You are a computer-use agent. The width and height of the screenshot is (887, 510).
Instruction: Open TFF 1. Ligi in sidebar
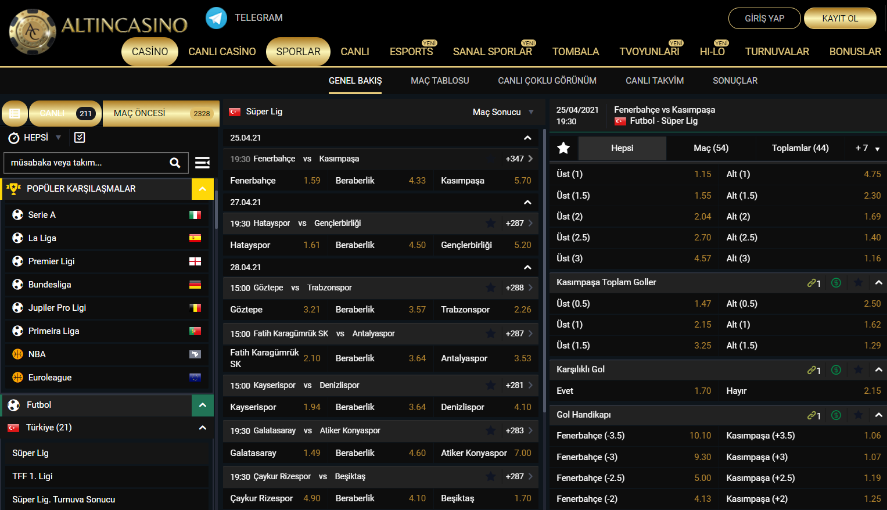(106, 476)
